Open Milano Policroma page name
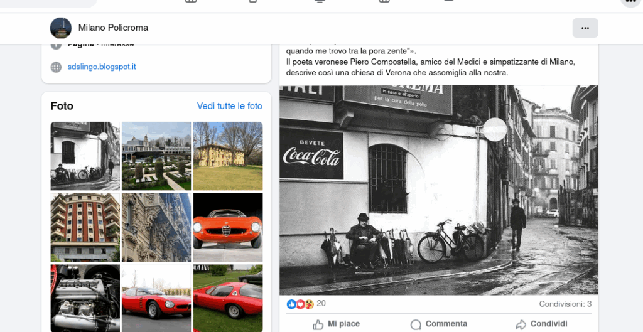This screenshot has width=643, height=332. [x=113, y=28]
